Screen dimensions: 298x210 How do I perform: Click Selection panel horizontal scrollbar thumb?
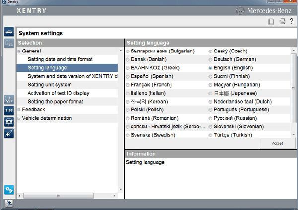tap(58, 196)
